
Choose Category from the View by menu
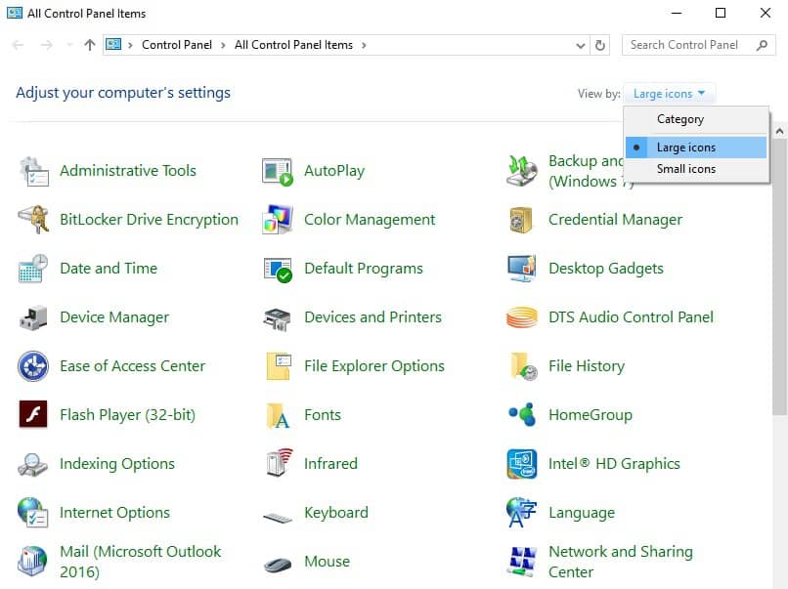pos(680,119)
